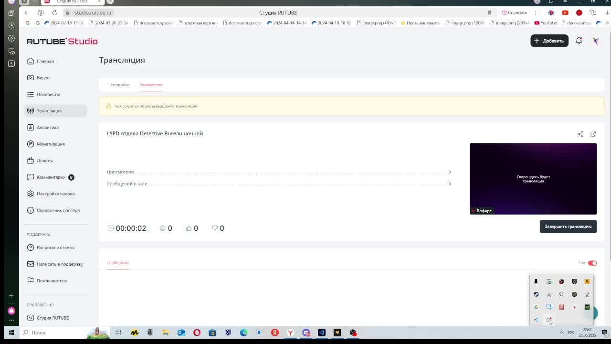Viewport: 611px width, 344px height.
Task: Toggle the Чат switch off
Action: tap(592, 263)
